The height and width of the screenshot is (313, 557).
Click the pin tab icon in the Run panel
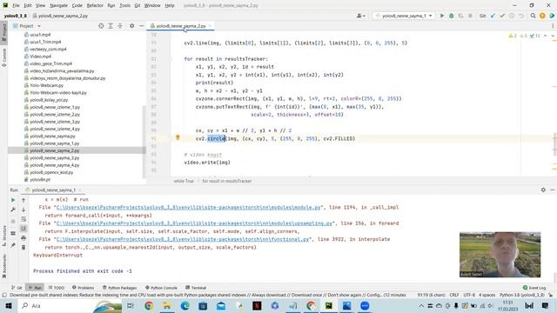pos(13,245)
